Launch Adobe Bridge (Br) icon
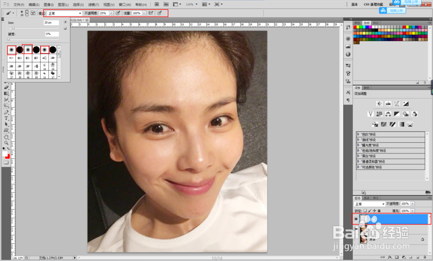Viewport: 433px width, 261px height. pyautogui.click(x=157, y=4)
